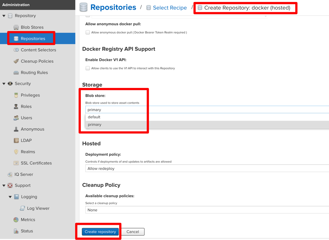Open Realms in the sidebar
329x240 pixels.
click(28, 152)
